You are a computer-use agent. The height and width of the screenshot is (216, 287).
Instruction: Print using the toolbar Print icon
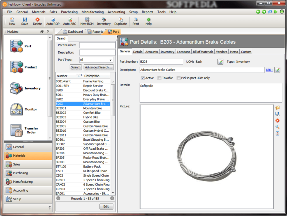coord(136,21)
